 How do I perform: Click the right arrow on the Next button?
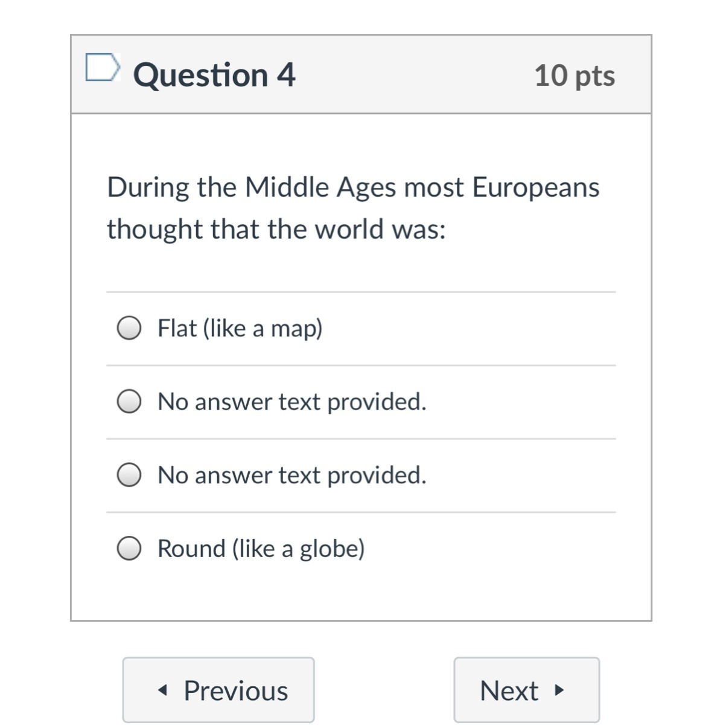[x=559, y=689]
